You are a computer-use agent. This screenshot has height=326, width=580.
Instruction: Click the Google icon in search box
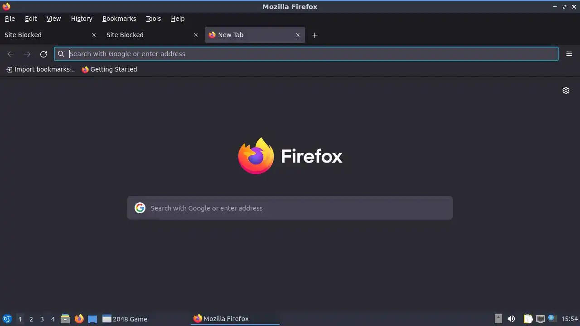pos(140,208)
